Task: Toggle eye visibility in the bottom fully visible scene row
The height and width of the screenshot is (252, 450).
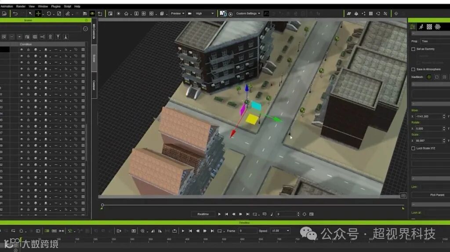Action: point(22,209)
